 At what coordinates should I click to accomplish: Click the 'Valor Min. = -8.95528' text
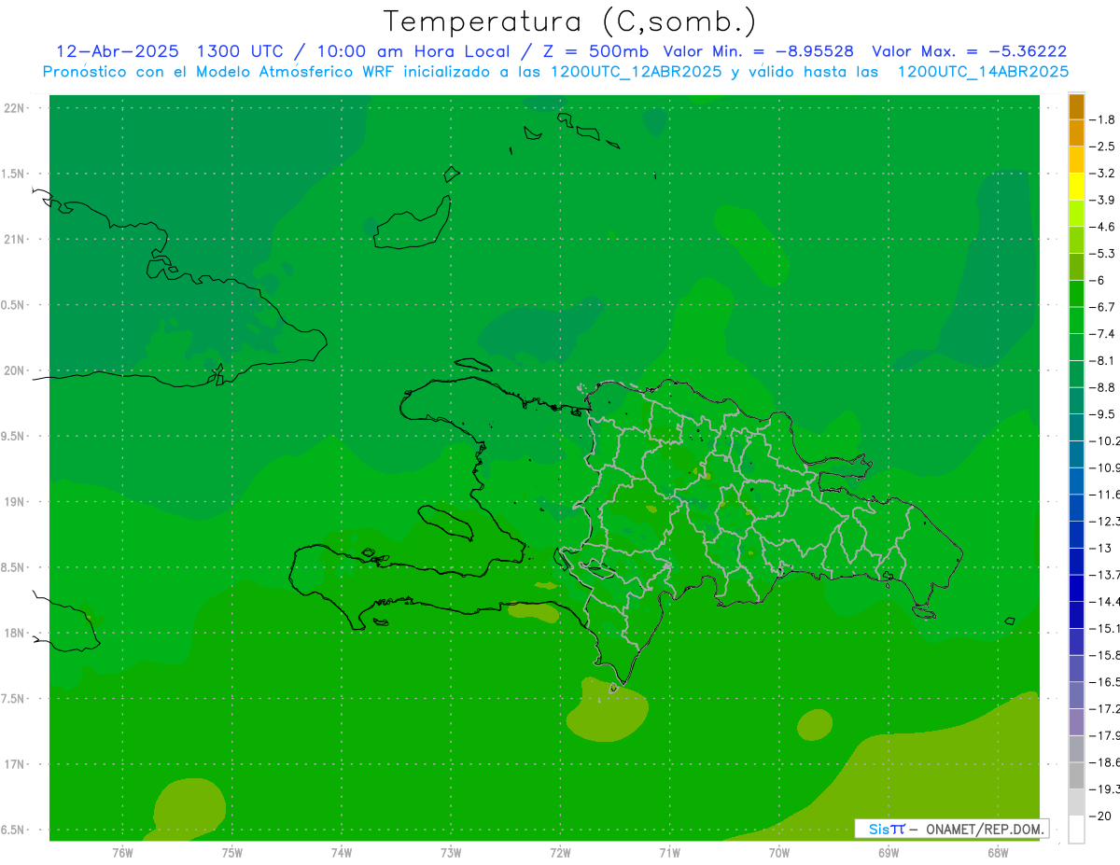(758, 51)
